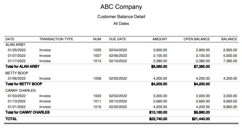Click the TRANSACTION TYPE column header
Screen dimensions: 242x132
[x=56, y=39]
